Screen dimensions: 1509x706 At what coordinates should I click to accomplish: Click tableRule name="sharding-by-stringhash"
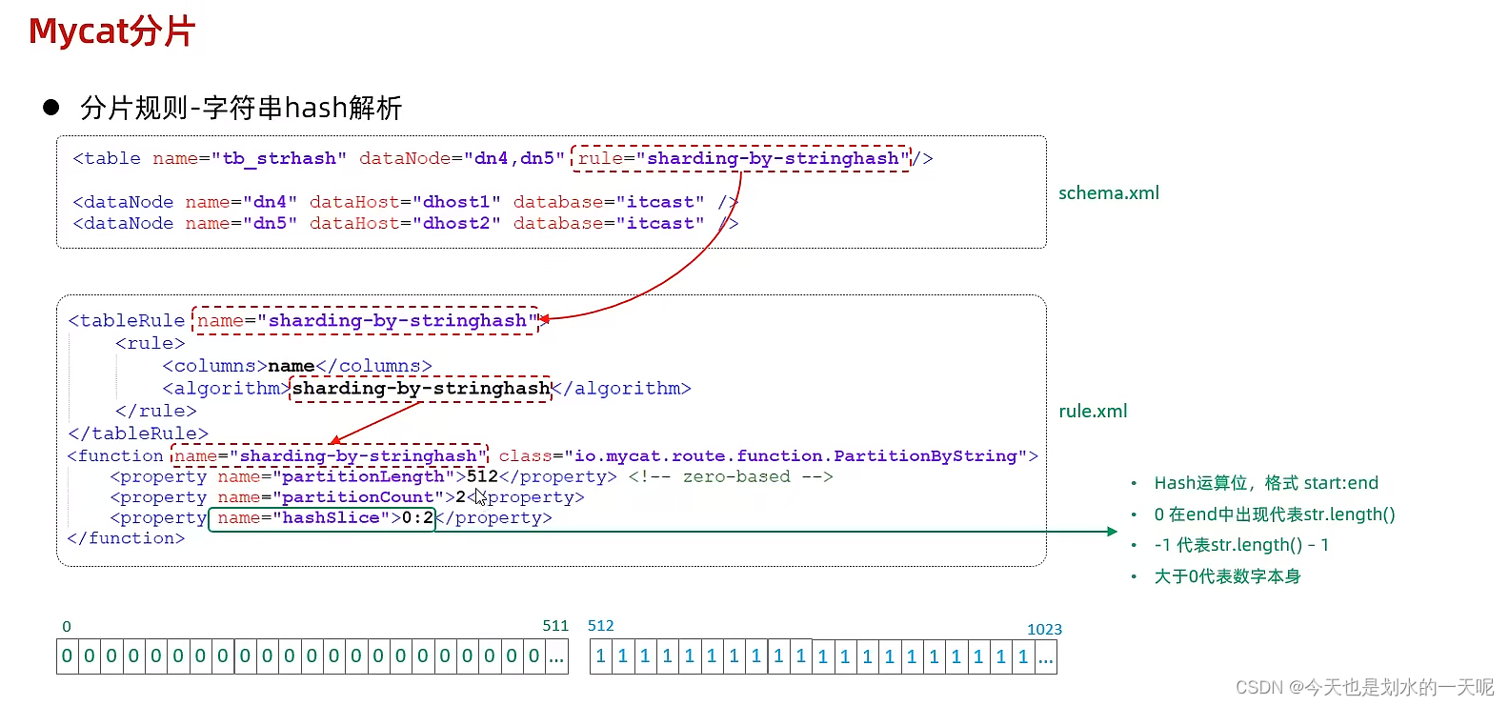click(x=368, y=321)
